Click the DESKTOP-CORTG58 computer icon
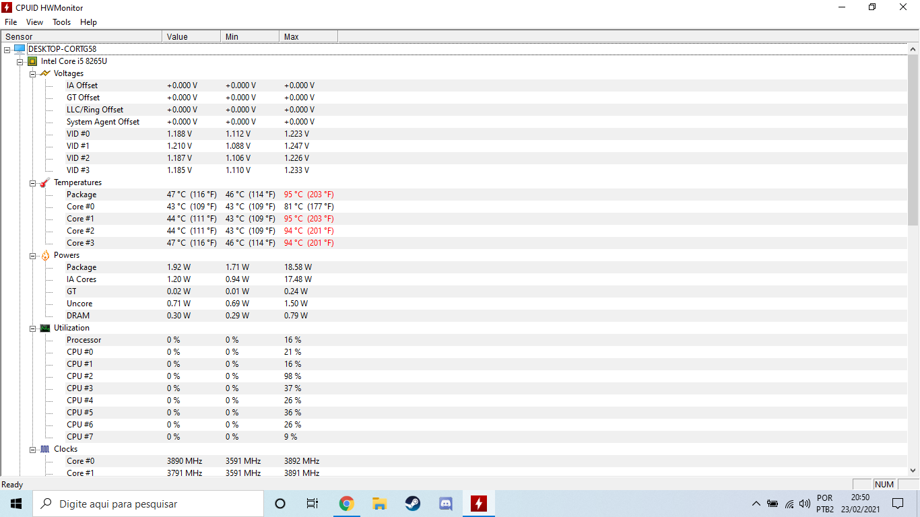The height and width of the screenshot is (517, 920). (x=20, y=49)
